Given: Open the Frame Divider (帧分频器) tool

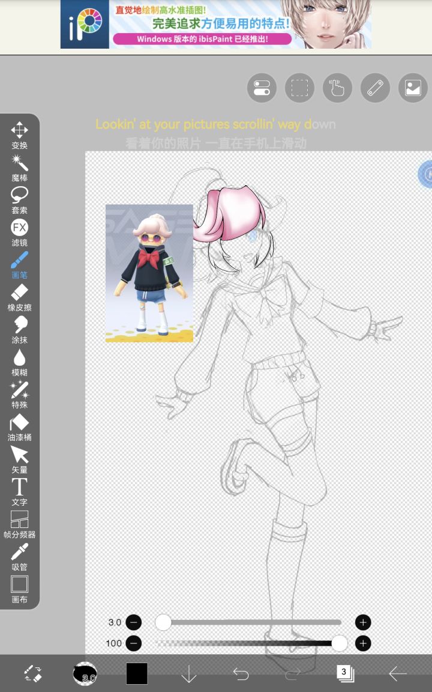Looking at the screenshot, I should [19, 525].
